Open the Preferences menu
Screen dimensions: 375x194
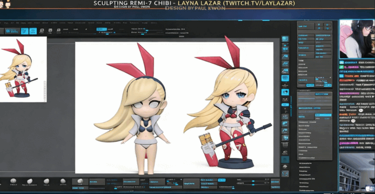point(80,23)
